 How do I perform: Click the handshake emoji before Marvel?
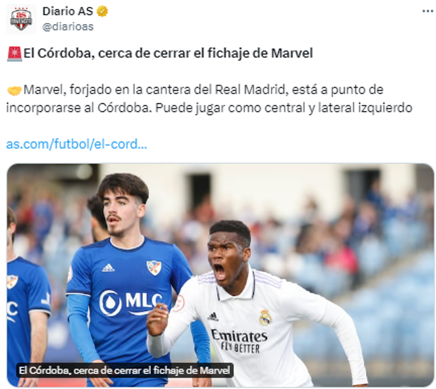14,90
